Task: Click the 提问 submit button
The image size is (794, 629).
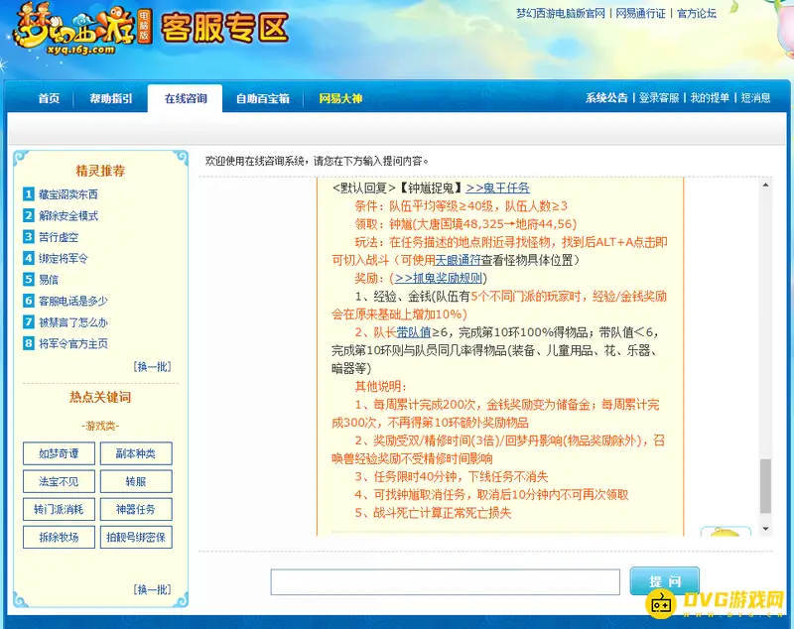Action: (665, 581)
